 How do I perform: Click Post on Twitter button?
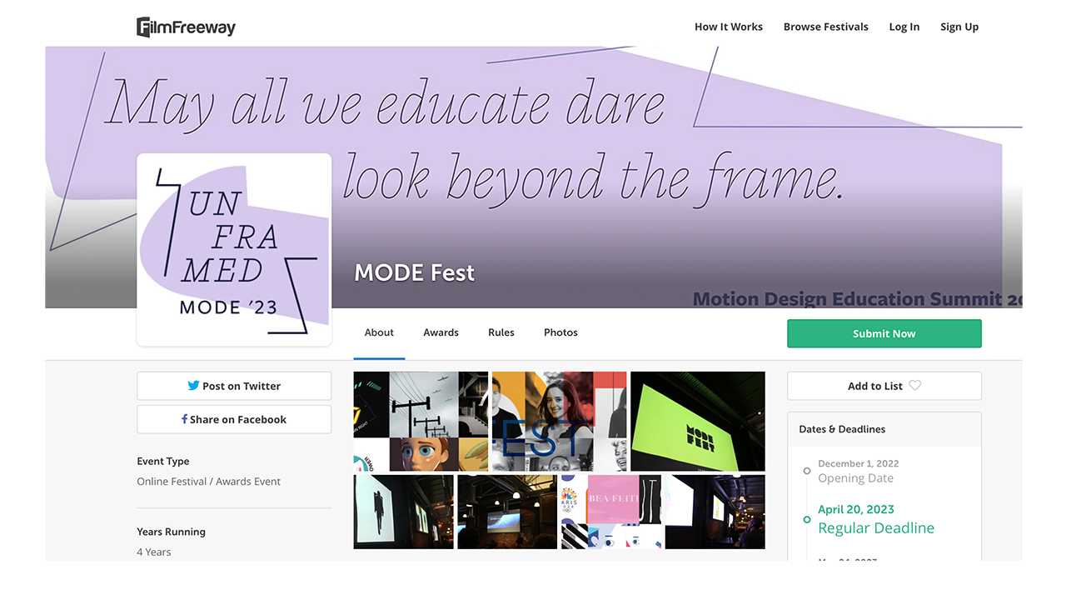234,386
